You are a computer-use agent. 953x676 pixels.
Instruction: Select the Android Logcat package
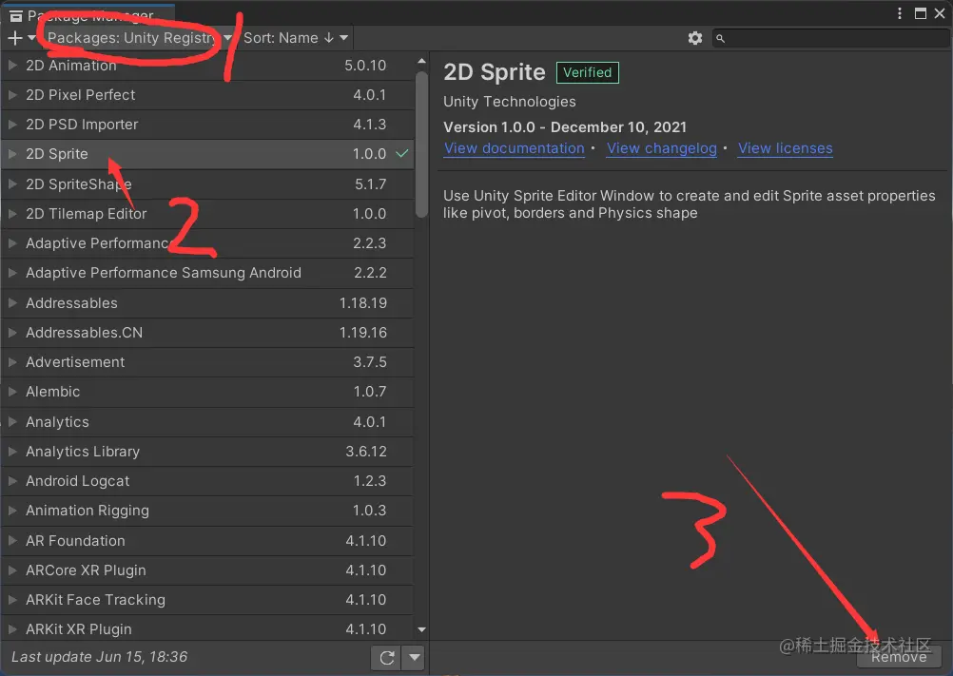[x=207, y=481]
